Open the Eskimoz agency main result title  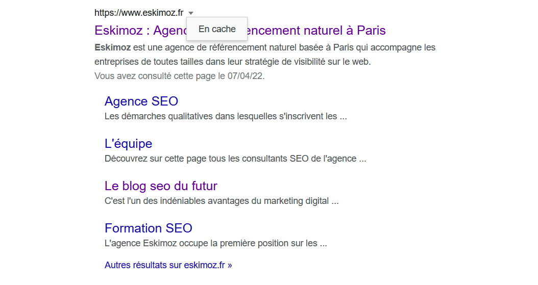click(x=240, y=30)
